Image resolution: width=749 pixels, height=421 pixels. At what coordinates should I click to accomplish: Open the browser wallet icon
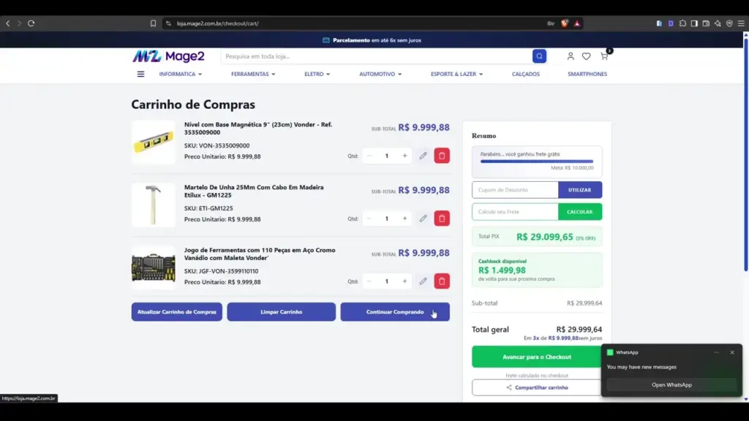[706, 23]
